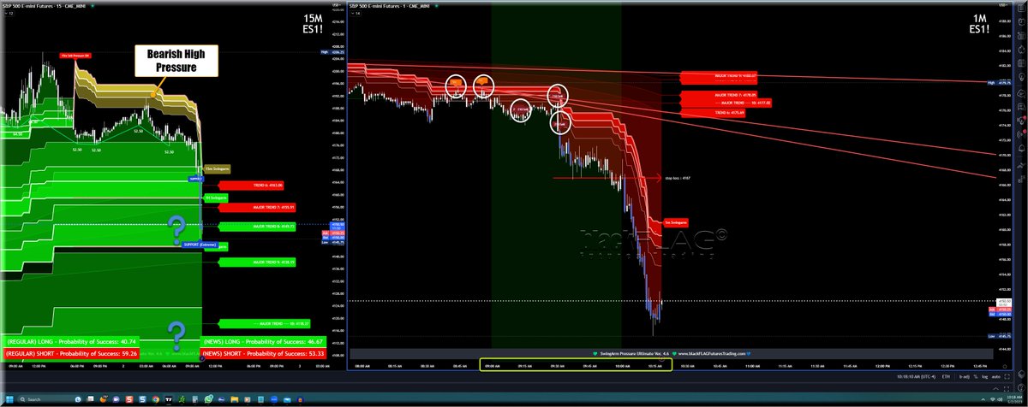Toggle the percent (%) scale

coord(976,377)
